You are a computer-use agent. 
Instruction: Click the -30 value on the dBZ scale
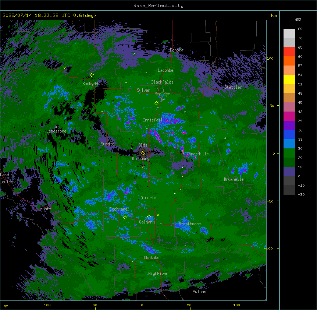pos(301,194)
